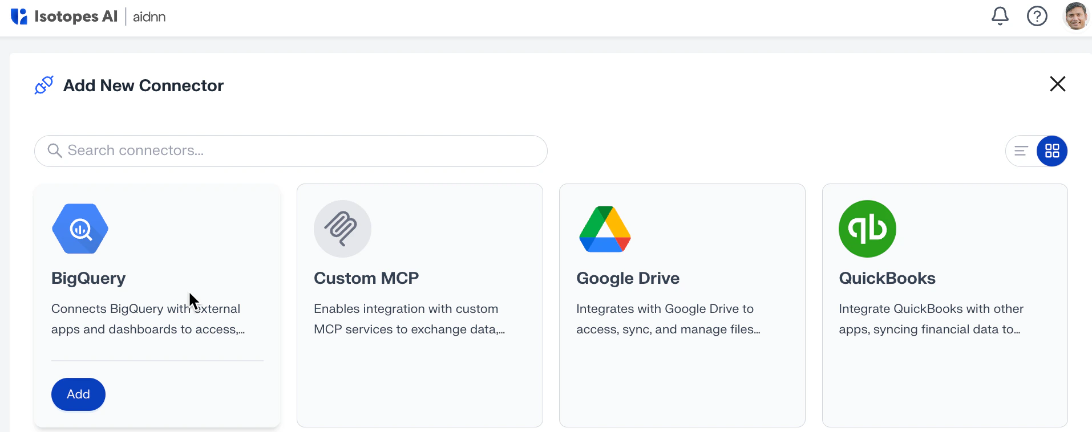Open the user profile avatar

1075,16
